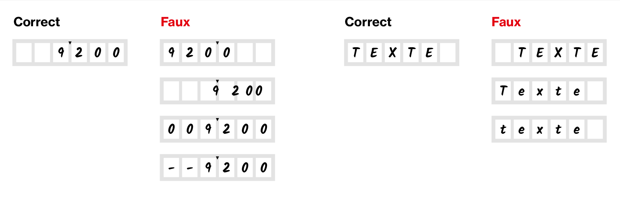Screen dimensions: 620x205
Task: Click last empty cell of left-aligned faux 9200 field
Action: coord(263,52)
